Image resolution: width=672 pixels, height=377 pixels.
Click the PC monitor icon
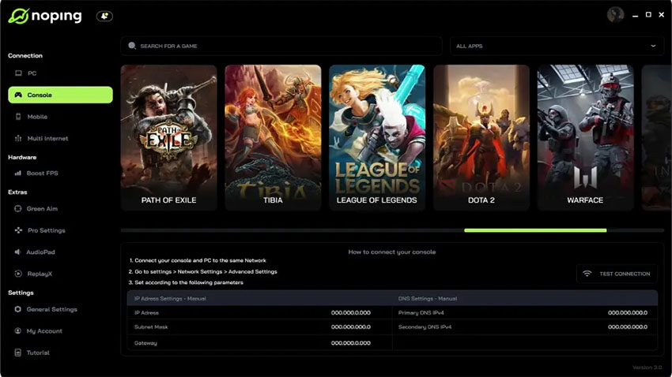pyautogui.click(x=18, y=73)
